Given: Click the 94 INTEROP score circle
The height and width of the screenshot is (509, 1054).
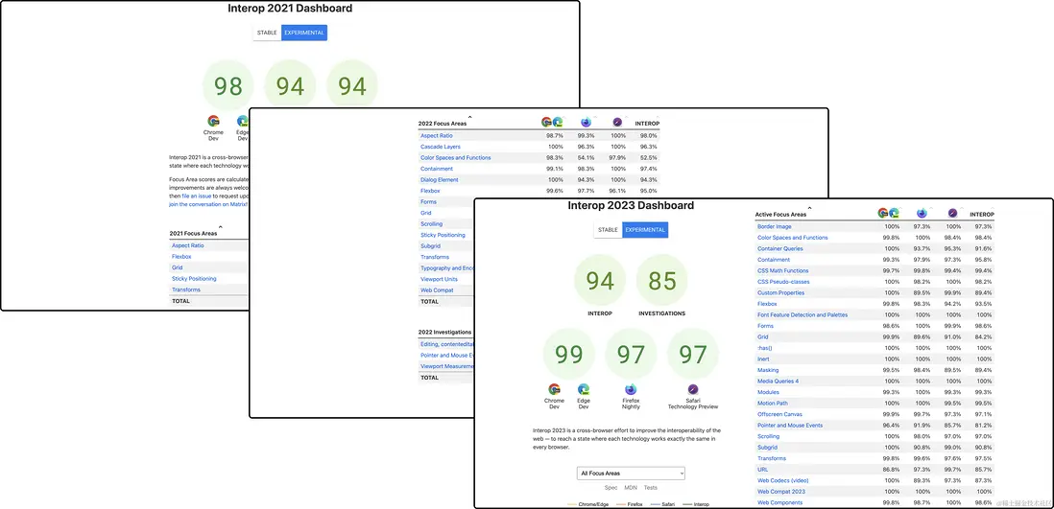Looking at the screenshot, I should click(x=600, y=281).
